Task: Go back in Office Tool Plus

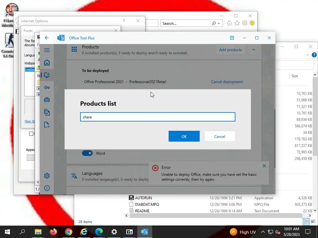Action: point(47,38)
